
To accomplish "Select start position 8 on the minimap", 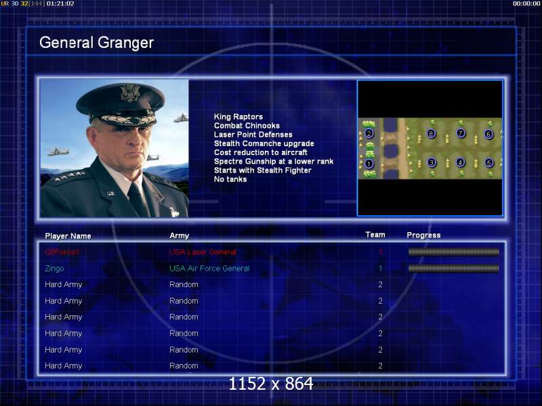I will [431, 133].
